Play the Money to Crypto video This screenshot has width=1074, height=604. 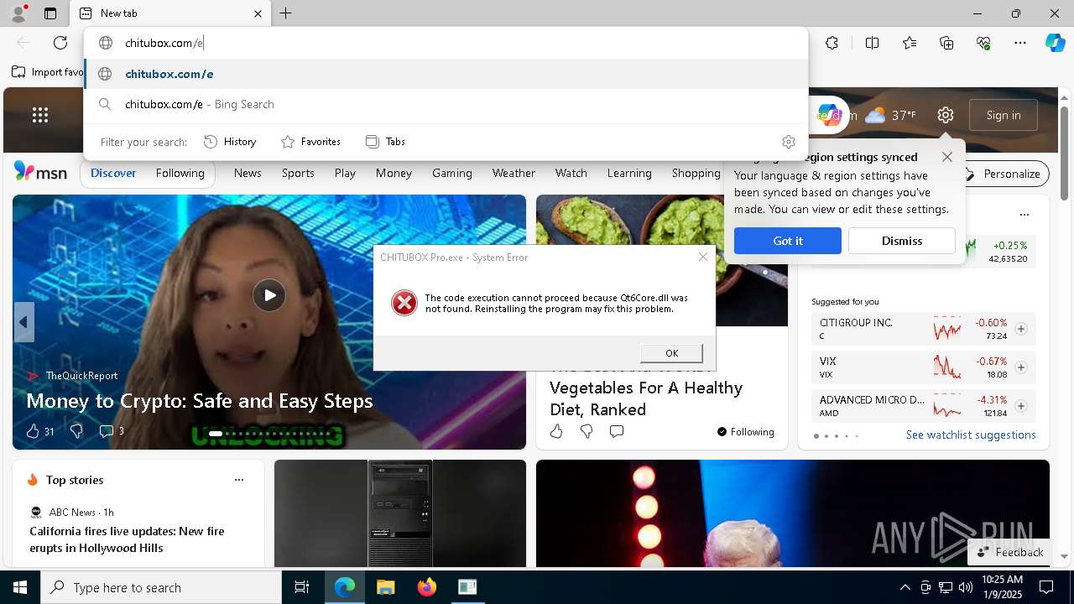[x=269, y=295]
